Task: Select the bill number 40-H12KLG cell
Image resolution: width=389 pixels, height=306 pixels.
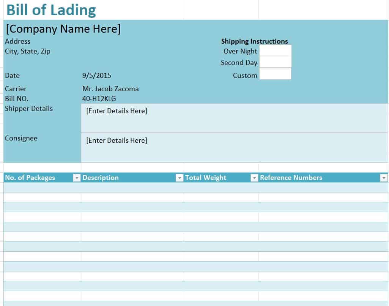Action: tap(99, 99)
